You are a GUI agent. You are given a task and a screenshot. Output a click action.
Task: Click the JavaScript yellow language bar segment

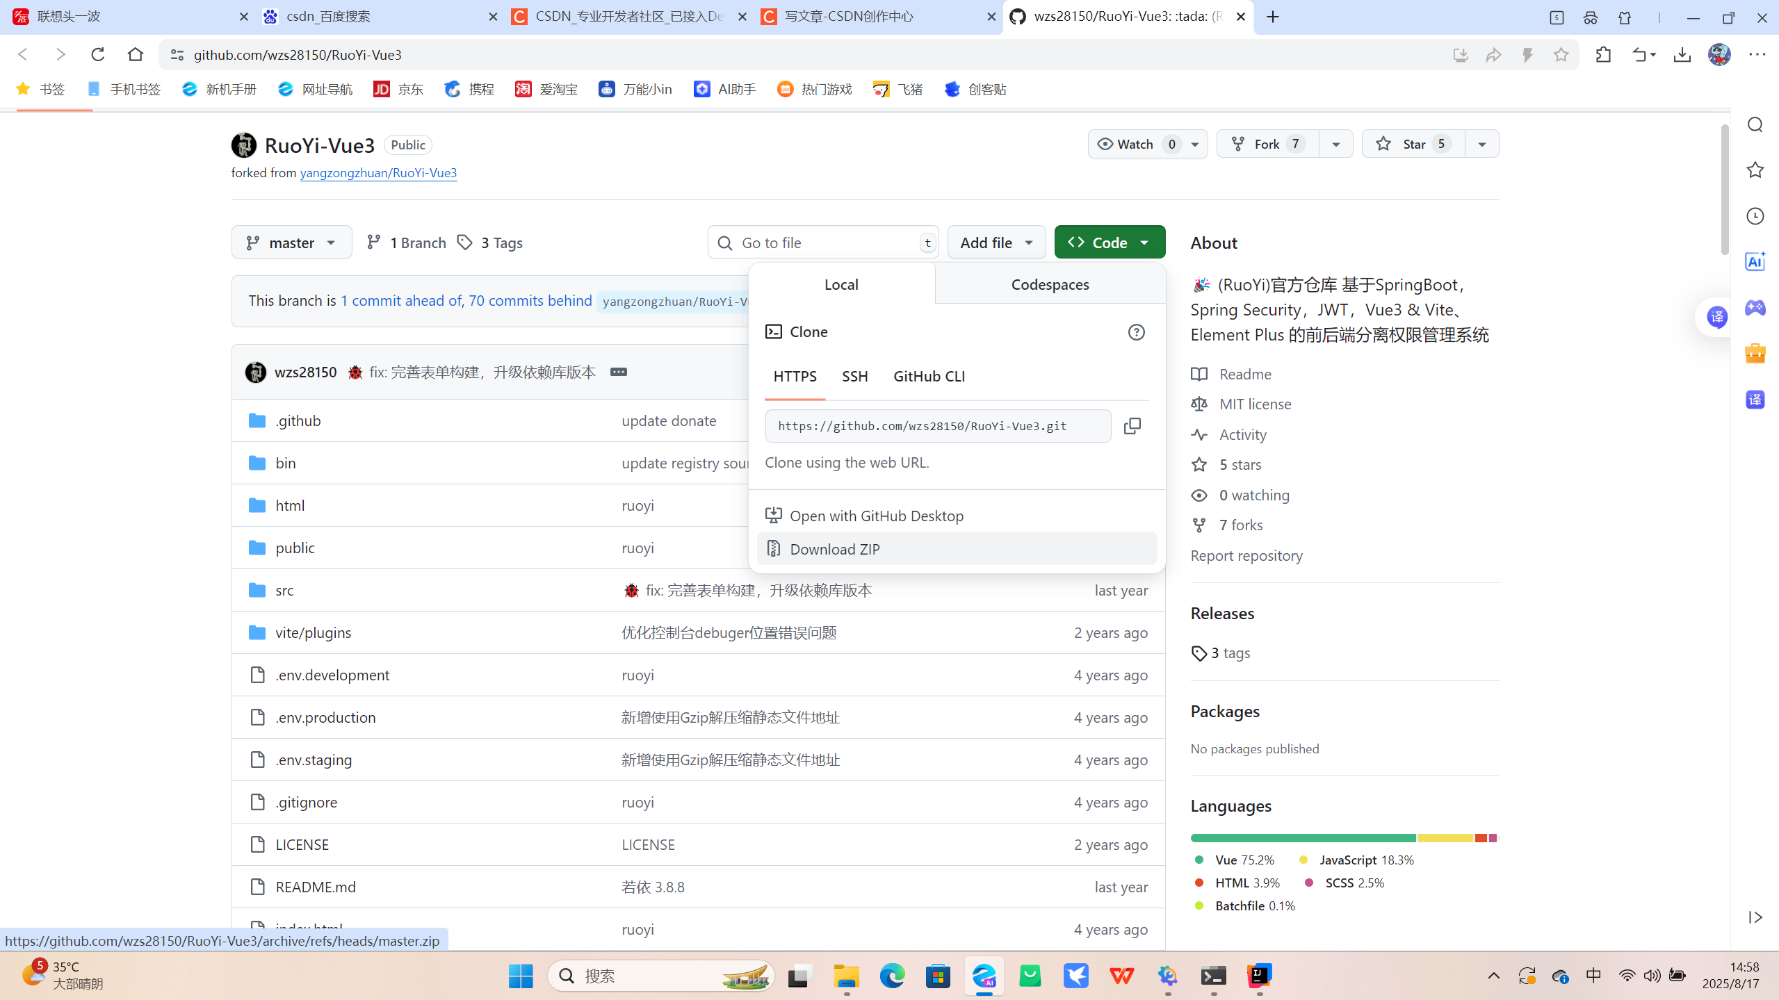pyautogui.click(x=1445, y=838)
